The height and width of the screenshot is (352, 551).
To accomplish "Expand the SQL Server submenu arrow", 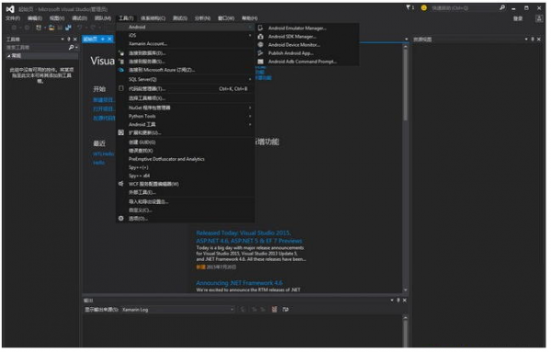I will tap(251, 80).
